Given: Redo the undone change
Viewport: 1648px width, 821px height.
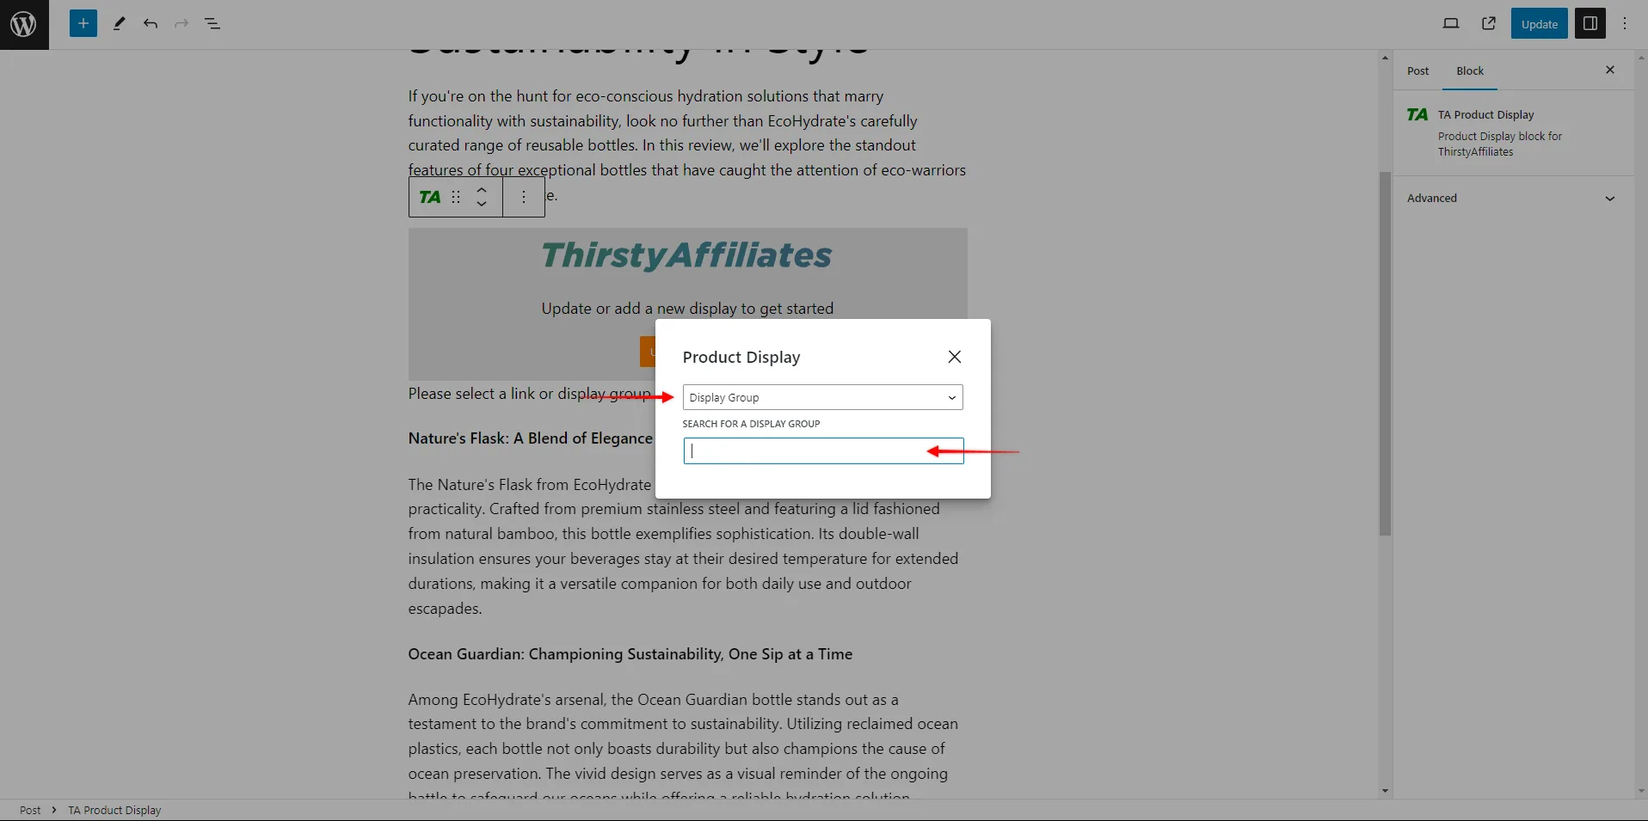Looking at the screenshot, I should tap(181, 23).
